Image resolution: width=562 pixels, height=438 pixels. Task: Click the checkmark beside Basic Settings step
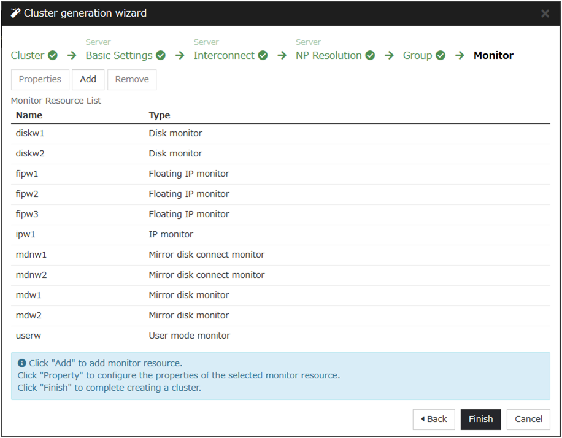[161, 55]
